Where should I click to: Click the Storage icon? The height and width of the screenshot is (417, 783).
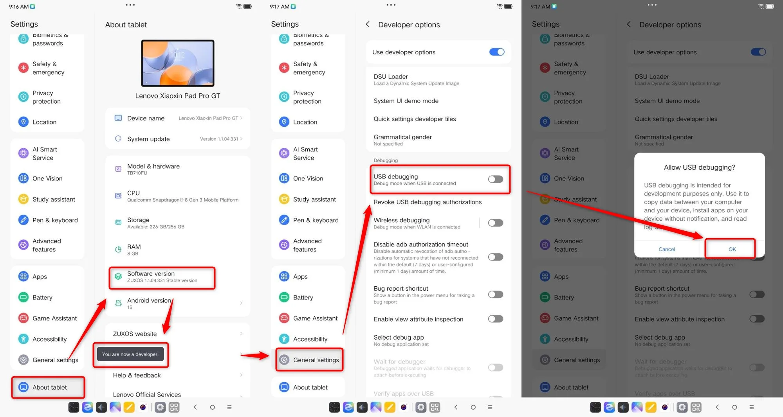118,223
